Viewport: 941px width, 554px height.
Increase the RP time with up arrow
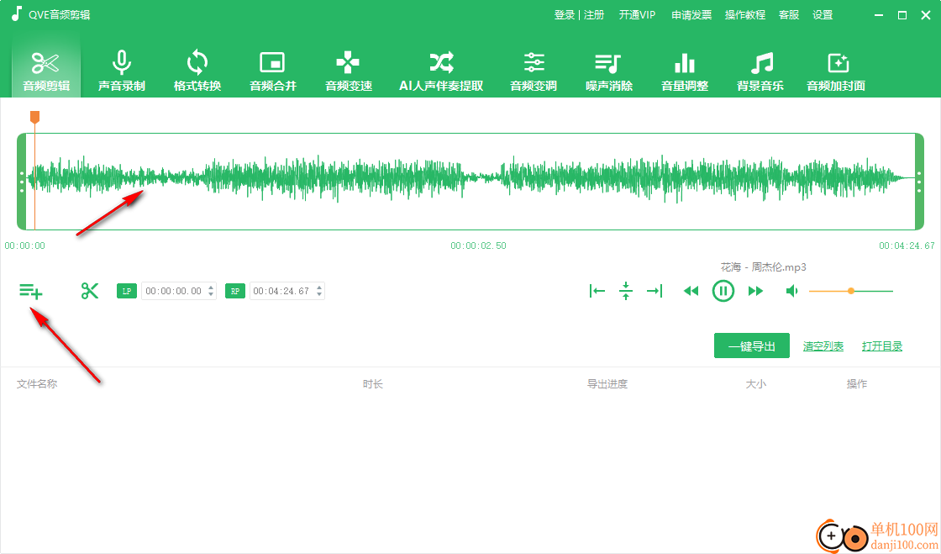point(319,288)
